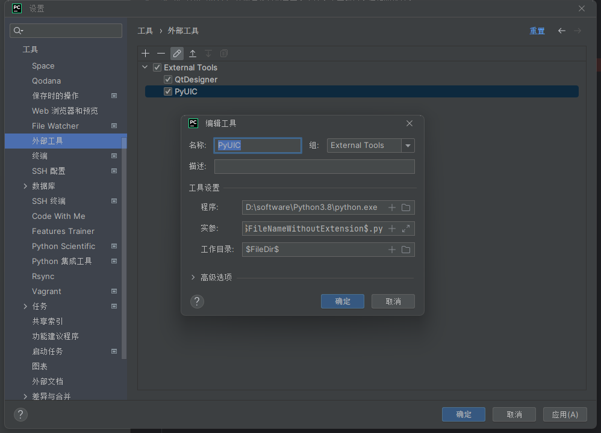The width and height of the screenshot is (601, 433).
Task: Insert macro plus icon in 实参 field
Action: click(x=391, y=229)
